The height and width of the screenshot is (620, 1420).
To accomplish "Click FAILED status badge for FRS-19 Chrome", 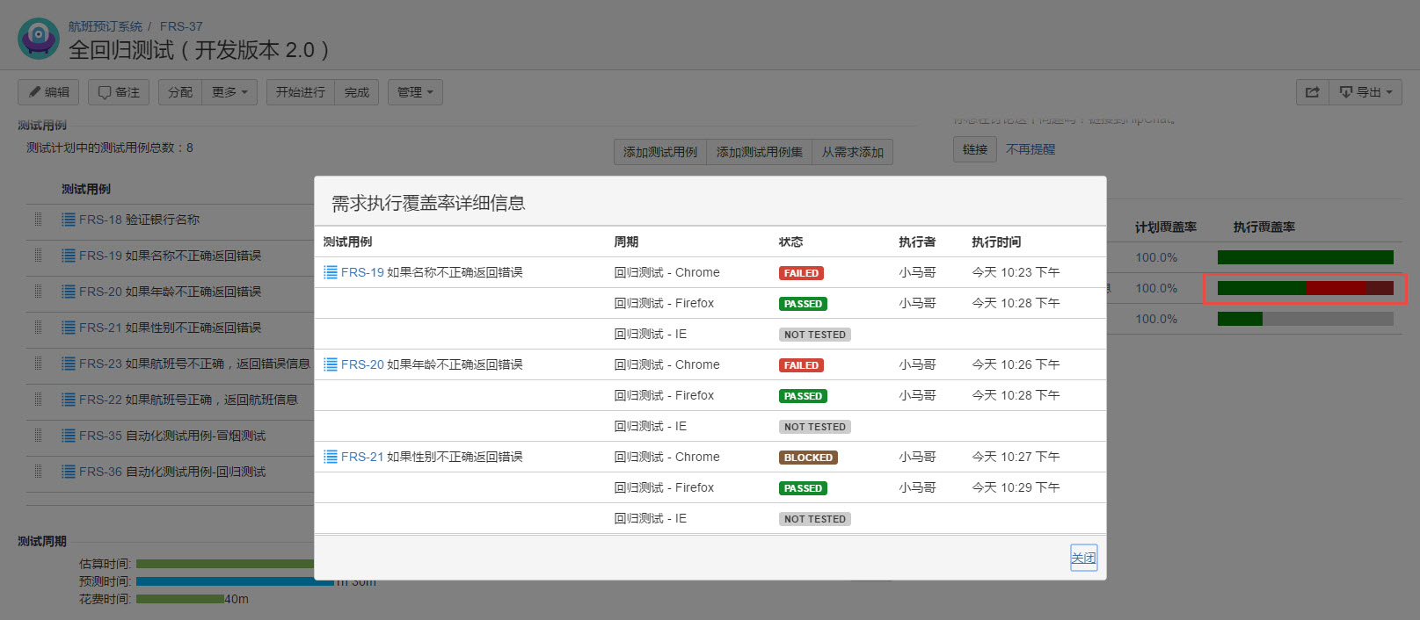I will [x=801, y=273].
